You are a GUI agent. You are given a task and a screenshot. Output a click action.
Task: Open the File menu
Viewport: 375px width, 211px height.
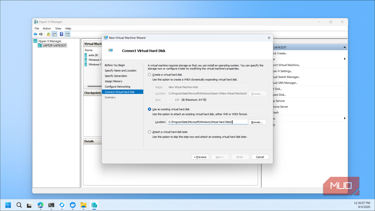pos(37,28)
